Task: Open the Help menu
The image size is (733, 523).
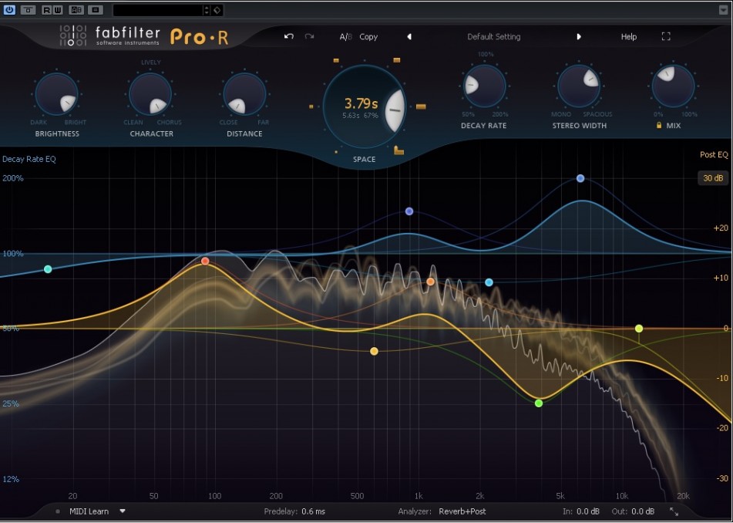Action: tap(629, 37)
